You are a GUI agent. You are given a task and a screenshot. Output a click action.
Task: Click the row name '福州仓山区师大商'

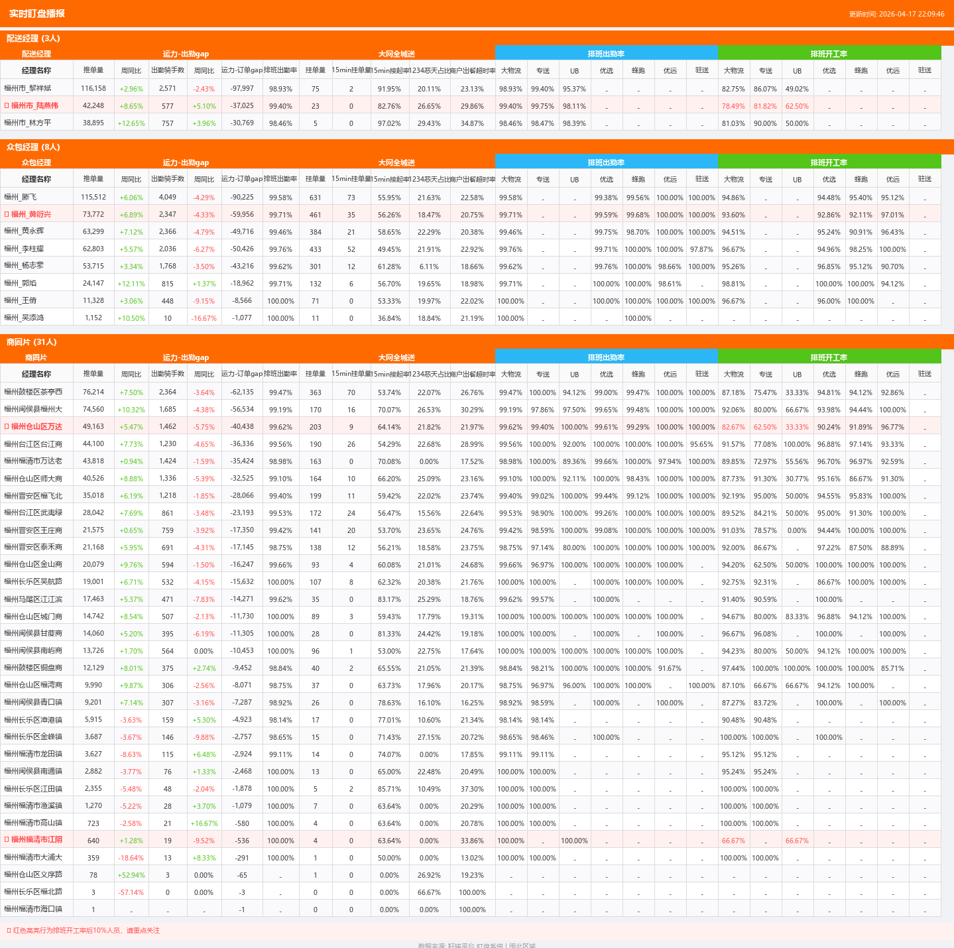click(x=33, y=478)
